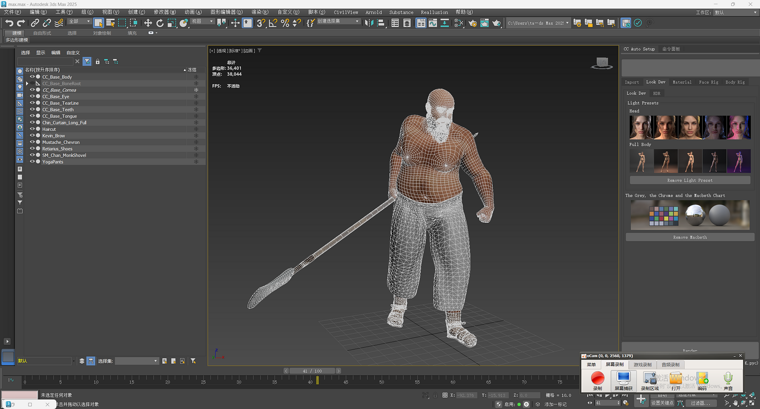The image size is (760, 409).
Task: Activate the Select and Link chain tool
Action: pos(34,23)
